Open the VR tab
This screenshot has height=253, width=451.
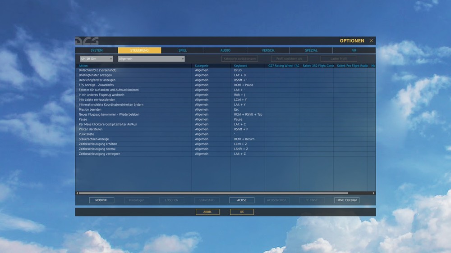pos(354,50)
